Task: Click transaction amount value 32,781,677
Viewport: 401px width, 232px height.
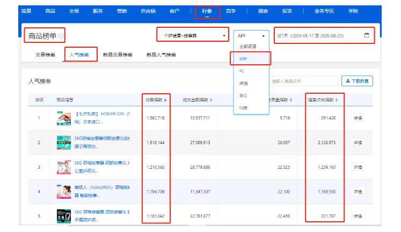Action: [x=200, y=216]
